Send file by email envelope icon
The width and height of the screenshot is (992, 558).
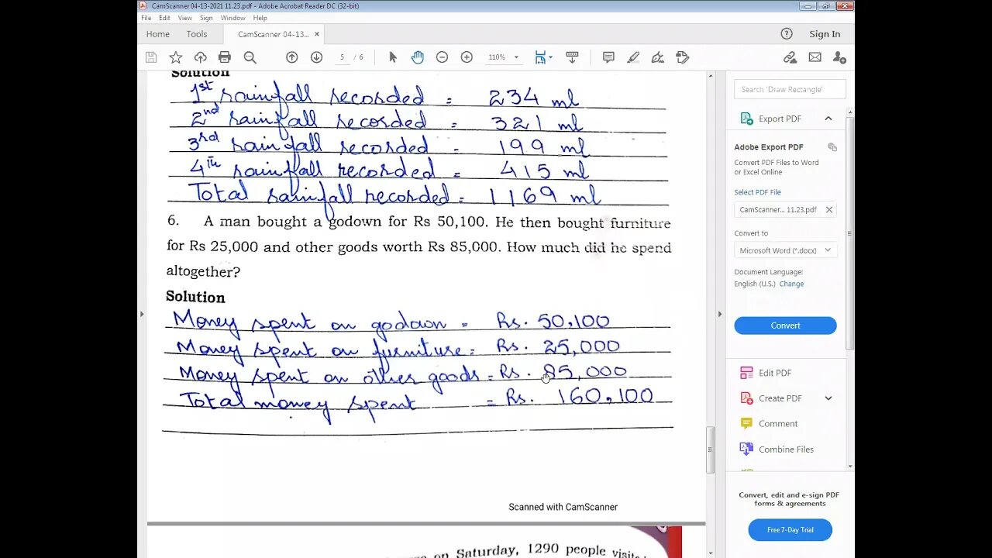click(815, 57)
